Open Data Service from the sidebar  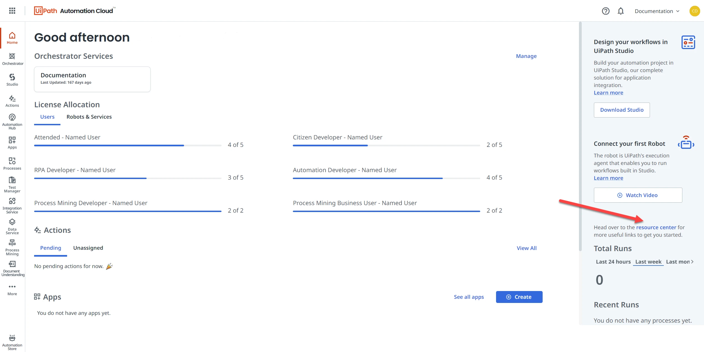[12, 227]
